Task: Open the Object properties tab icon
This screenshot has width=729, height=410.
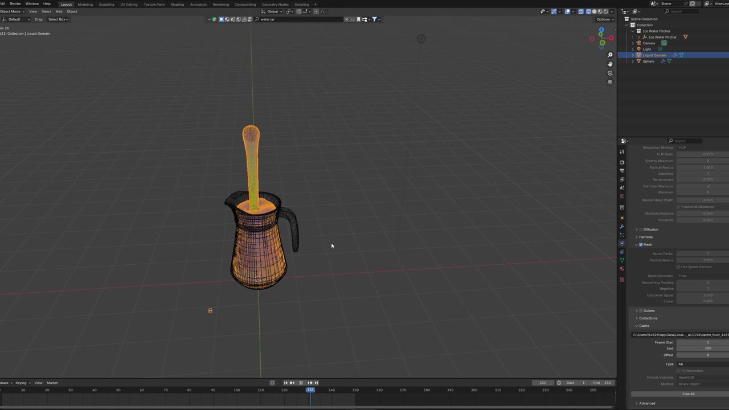Action: 622,218
